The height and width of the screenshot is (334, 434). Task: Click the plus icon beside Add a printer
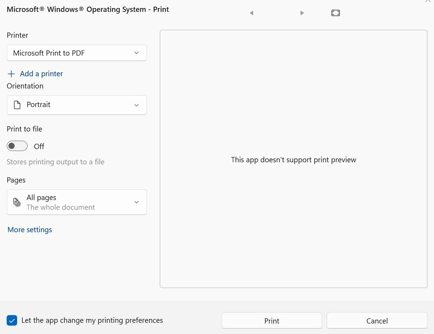pyautogui.click(x=11, y=74)
